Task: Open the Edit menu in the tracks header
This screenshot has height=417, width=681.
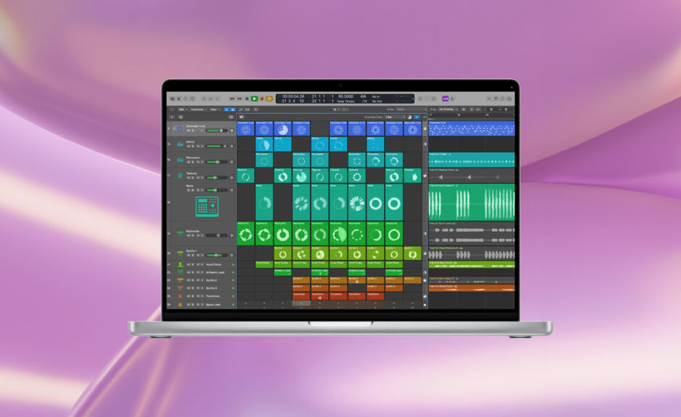Action: (x=183, y=109)
